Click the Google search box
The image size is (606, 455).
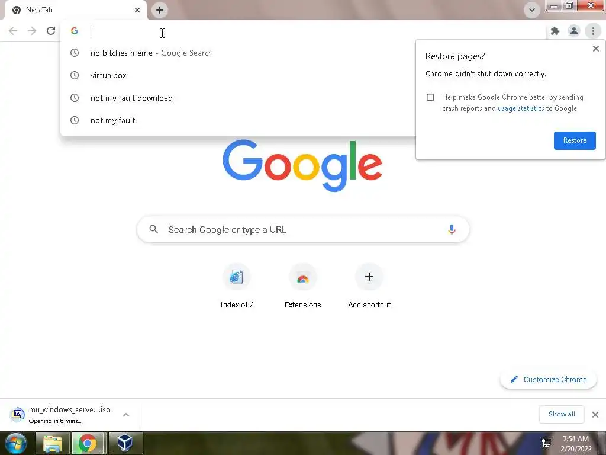[x=304, y=230]
